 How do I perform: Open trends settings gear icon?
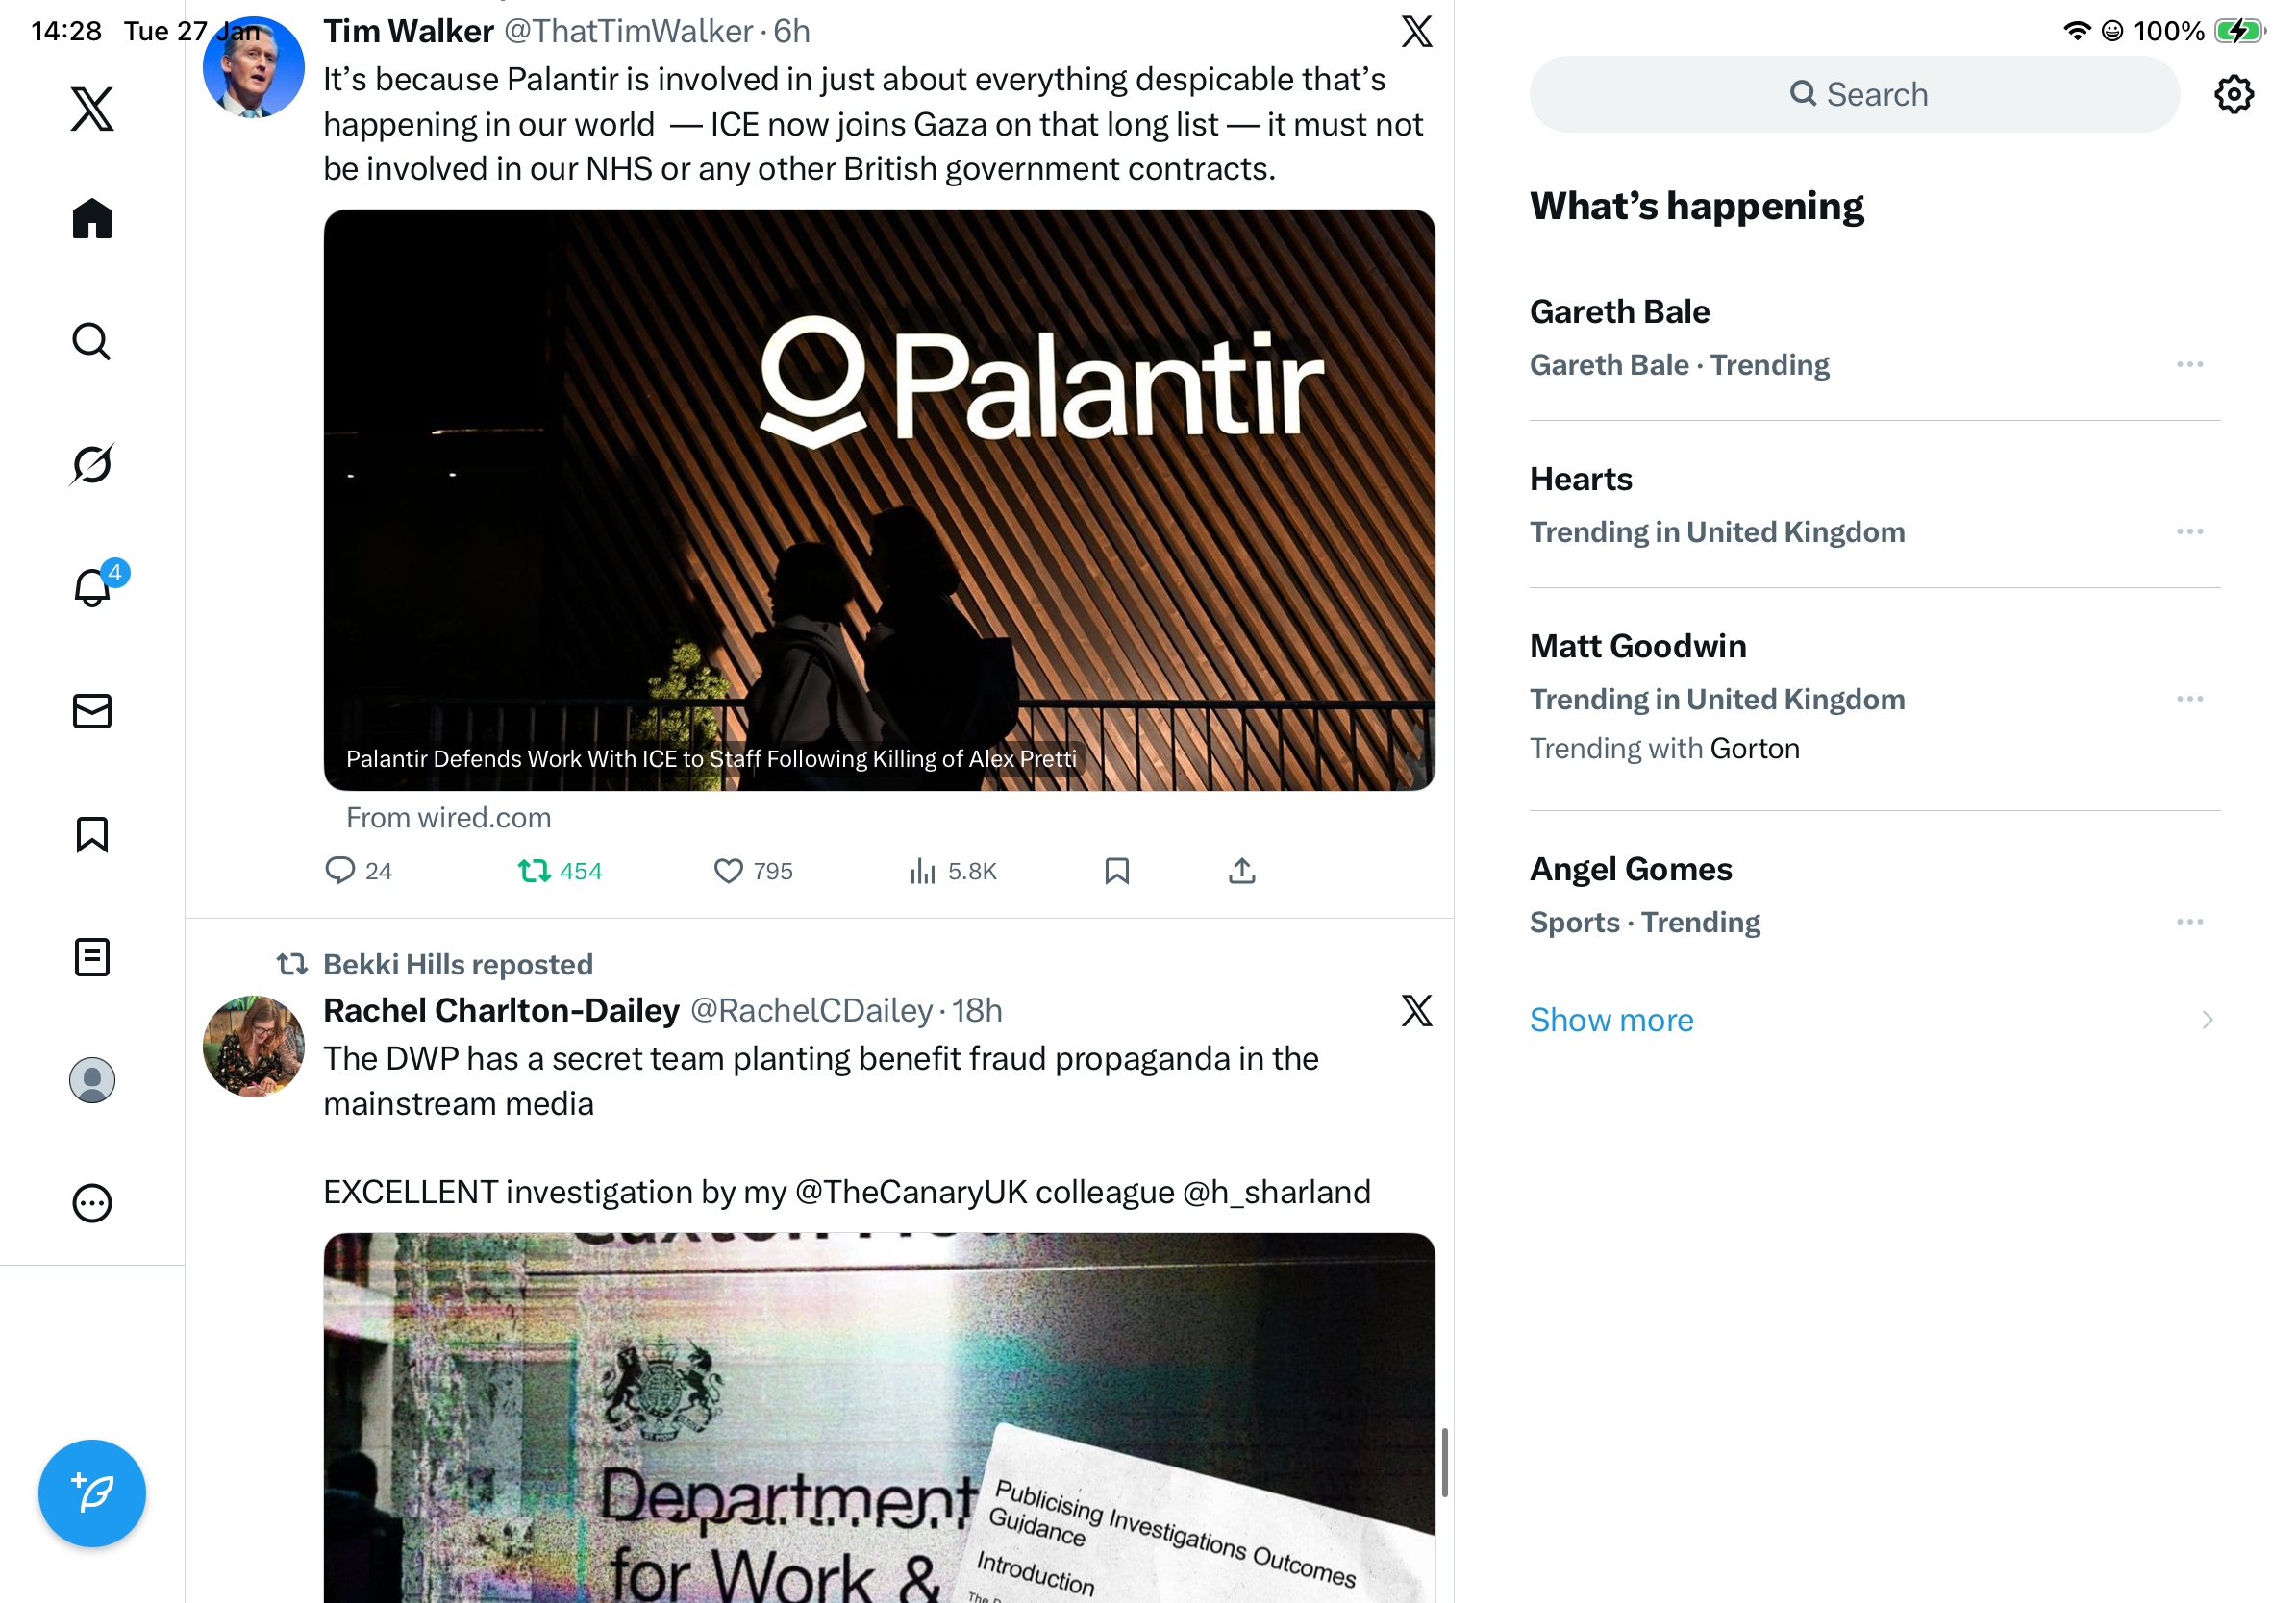coord(2233,94)
